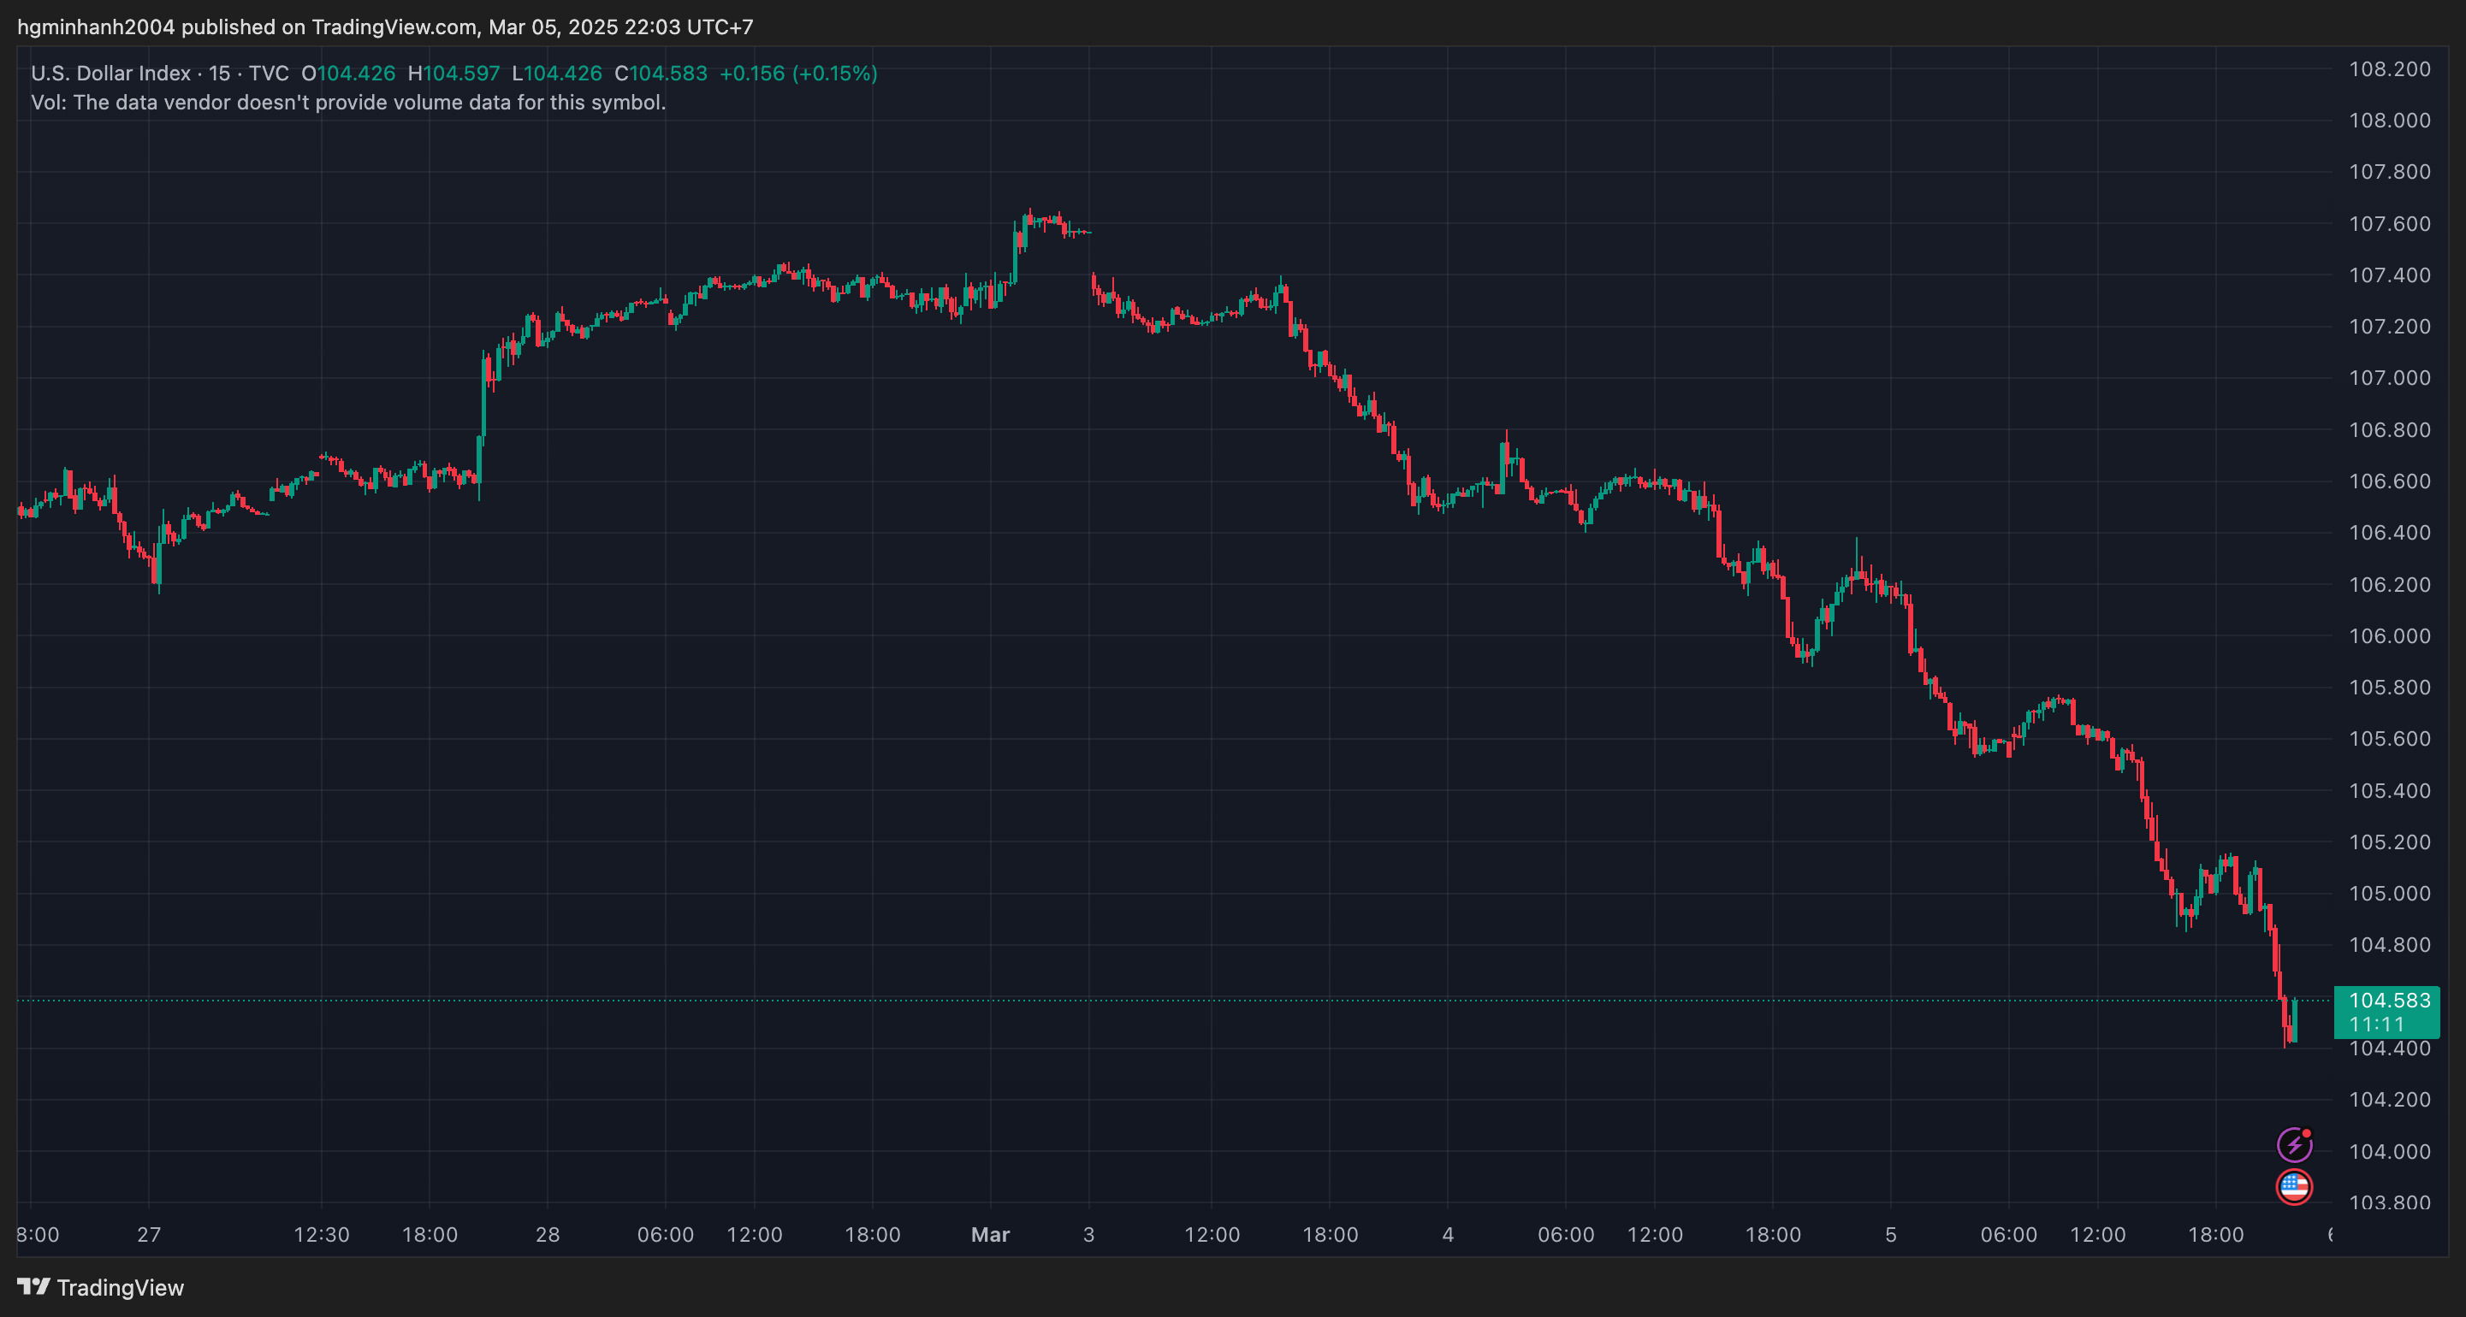Click the 107.000 price axis label
This screenshot has width=2466, height=1317.
pos(2389,378)
